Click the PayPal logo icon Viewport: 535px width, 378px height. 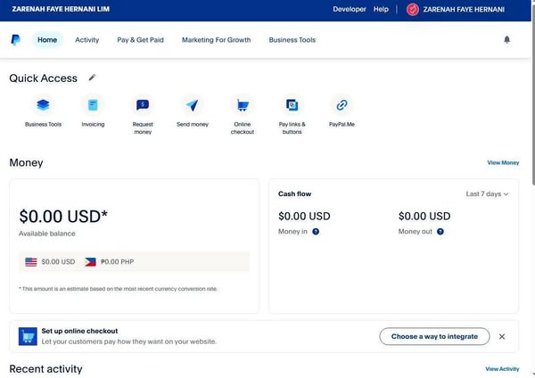[16, 40]
